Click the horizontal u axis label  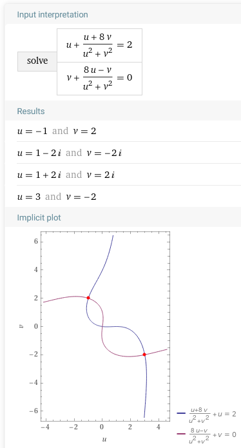coord(104,439)
